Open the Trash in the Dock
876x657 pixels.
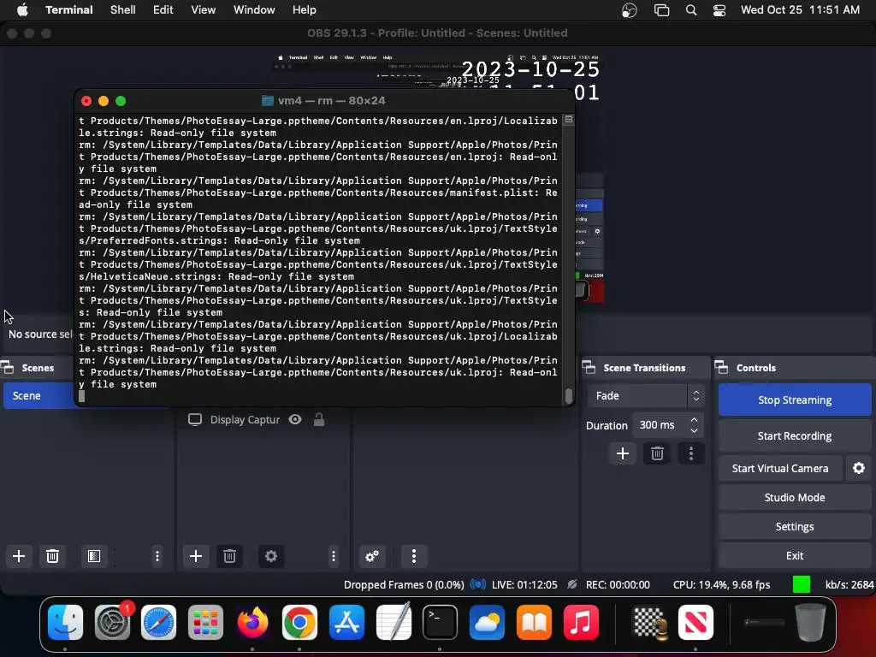811,622
